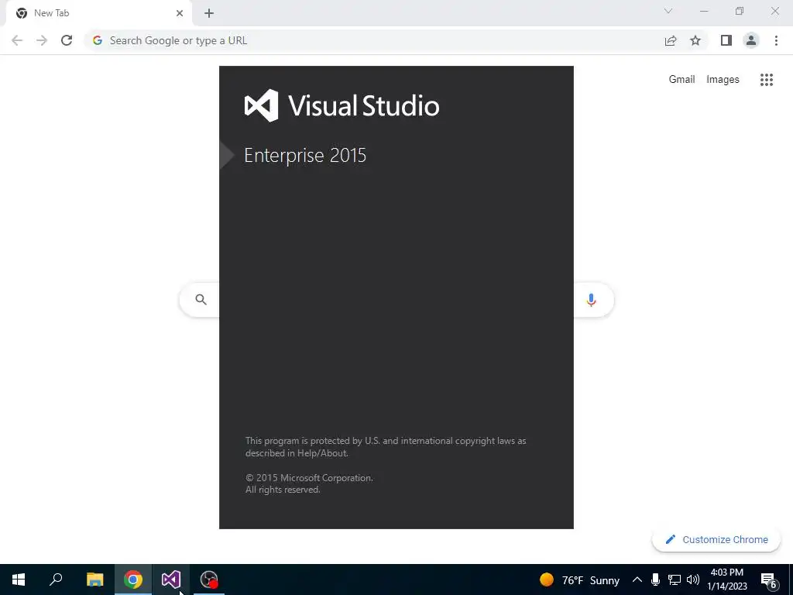Share this page via share icon
This screenshot has width=793, height=595.
click(671, 40)
